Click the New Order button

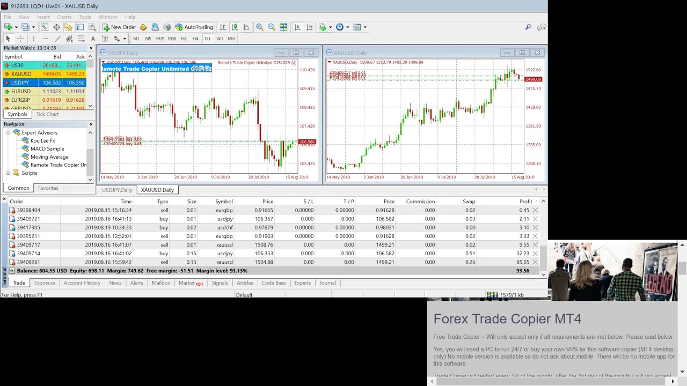pos(119,27)
